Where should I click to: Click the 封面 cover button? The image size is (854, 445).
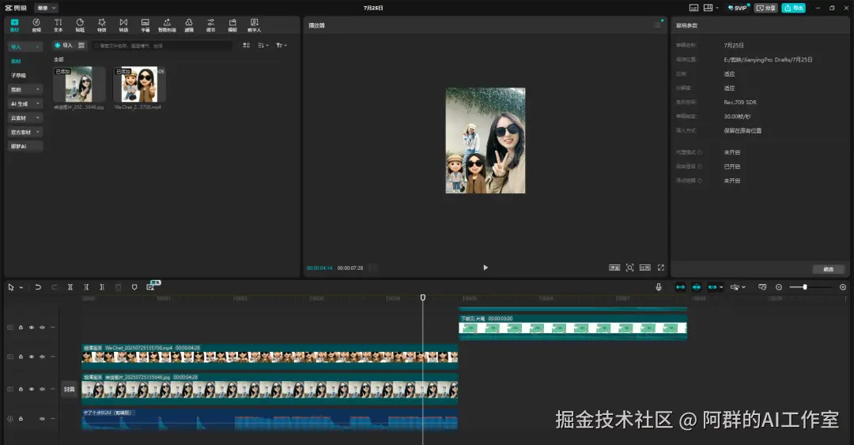tap(69, 389)
